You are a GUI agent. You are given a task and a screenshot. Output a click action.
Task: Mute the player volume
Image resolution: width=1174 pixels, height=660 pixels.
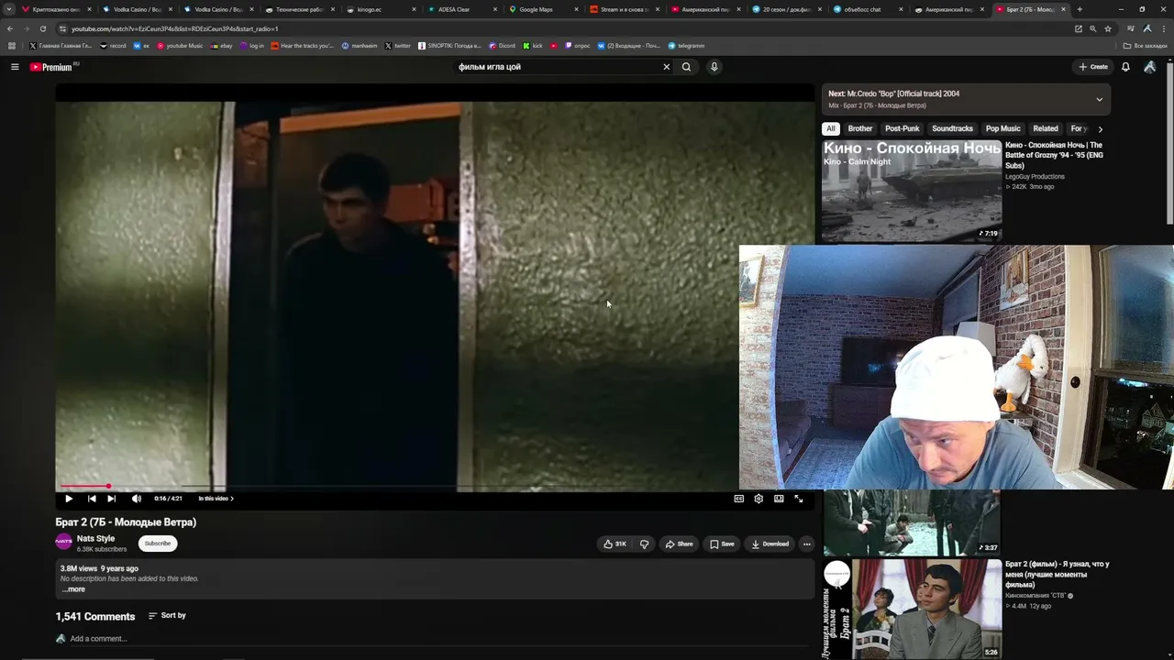[x=137, y=499]
